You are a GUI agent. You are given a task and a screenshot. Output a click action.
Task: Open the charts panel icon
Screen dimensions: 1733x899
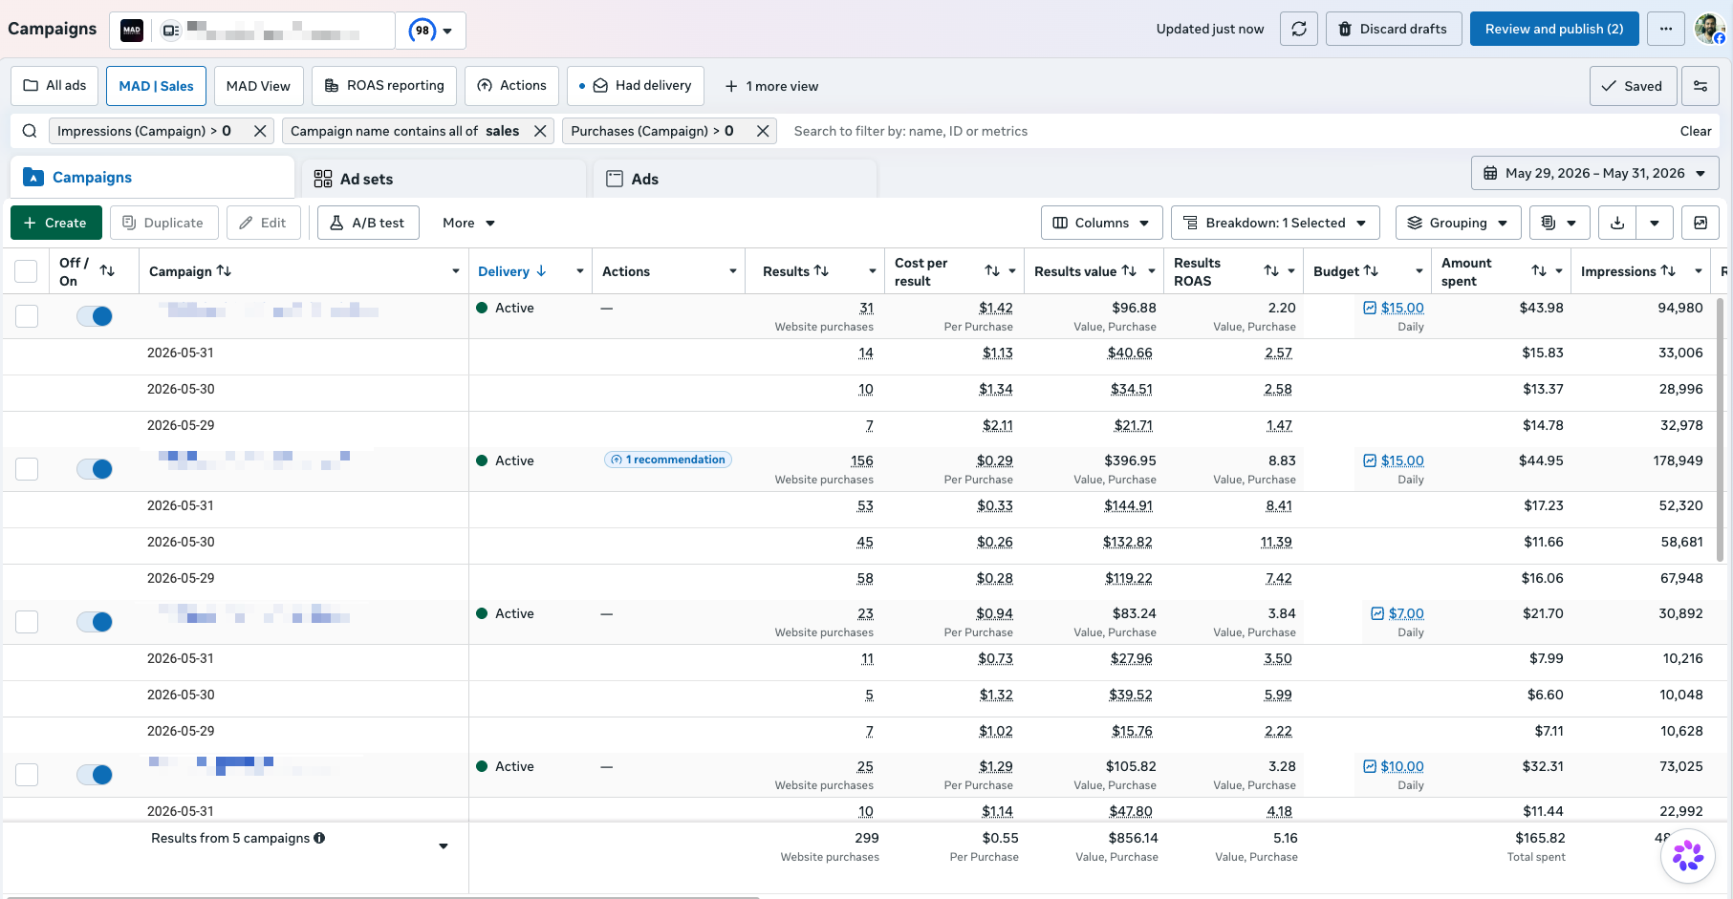pyautogui.click(x=1701, y=223)
